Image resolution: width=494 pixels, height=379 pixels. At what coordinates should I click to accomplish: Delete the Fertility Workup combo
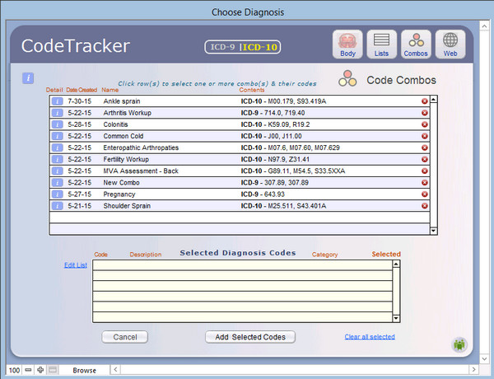pos(425,159)
